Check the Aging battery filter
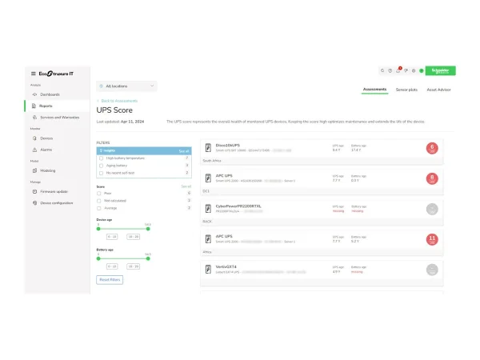Viewport: 480px width, 360px height. click(101, 166)
